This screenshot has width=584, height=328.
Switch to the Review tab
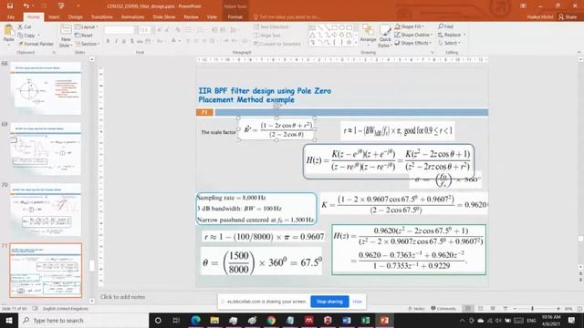[191, 17]
